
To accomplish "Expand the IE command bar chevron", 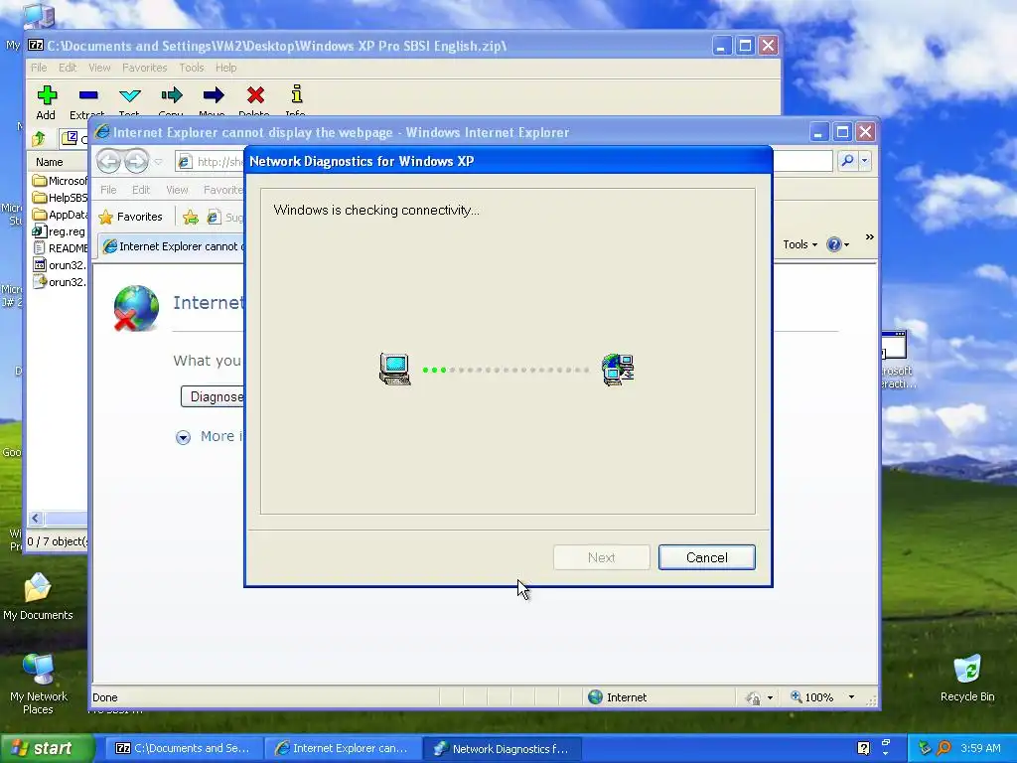I will (869, 237).
